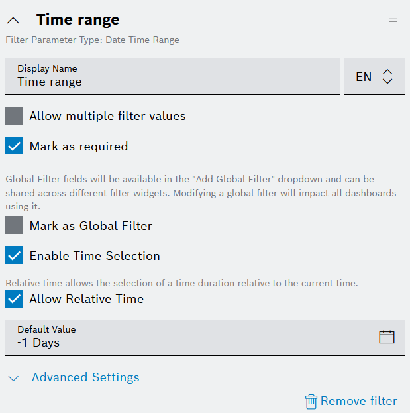Uncheck the Mark as required checkbox

pos(14,146)
